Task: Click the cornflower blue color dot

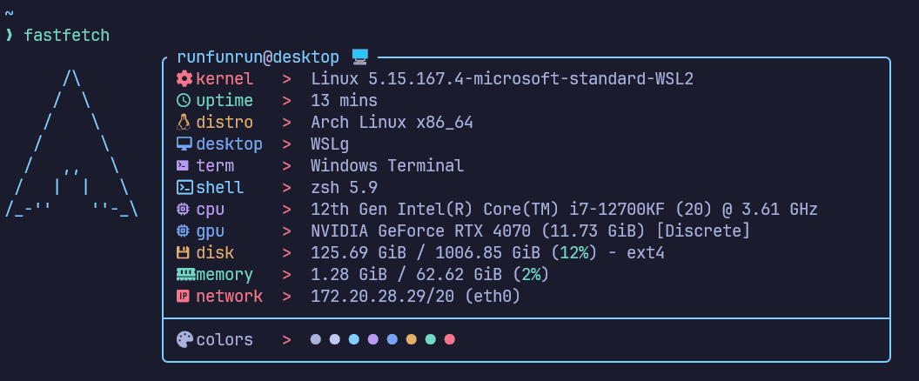Action: point(392,339)
